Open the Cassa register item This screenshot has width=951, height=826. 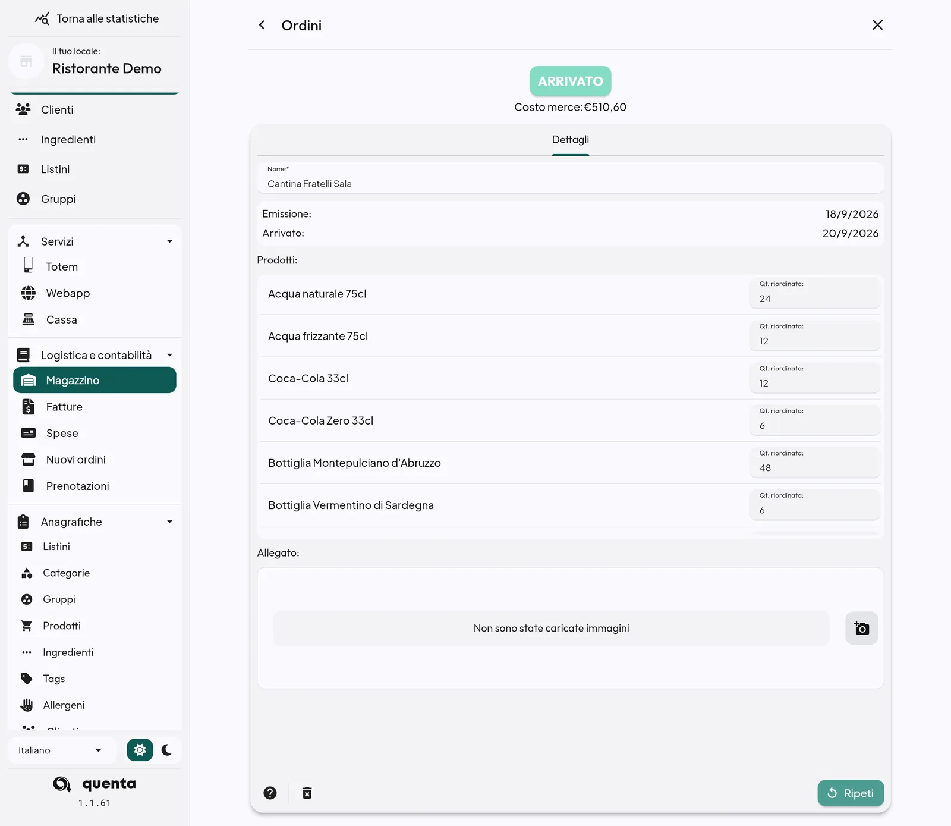tap(95, 319)
